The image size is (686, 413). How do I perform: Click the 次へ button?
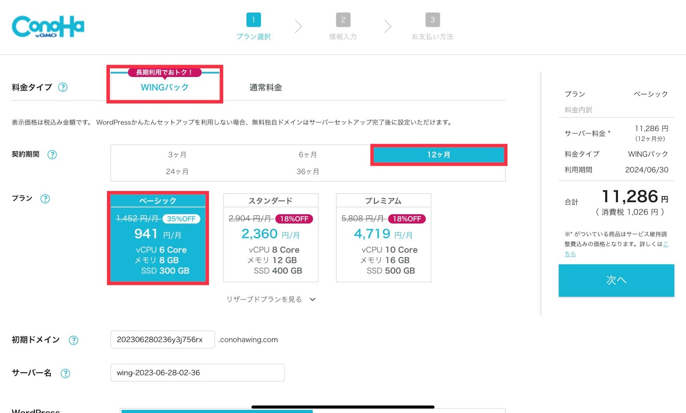point(616,280)
